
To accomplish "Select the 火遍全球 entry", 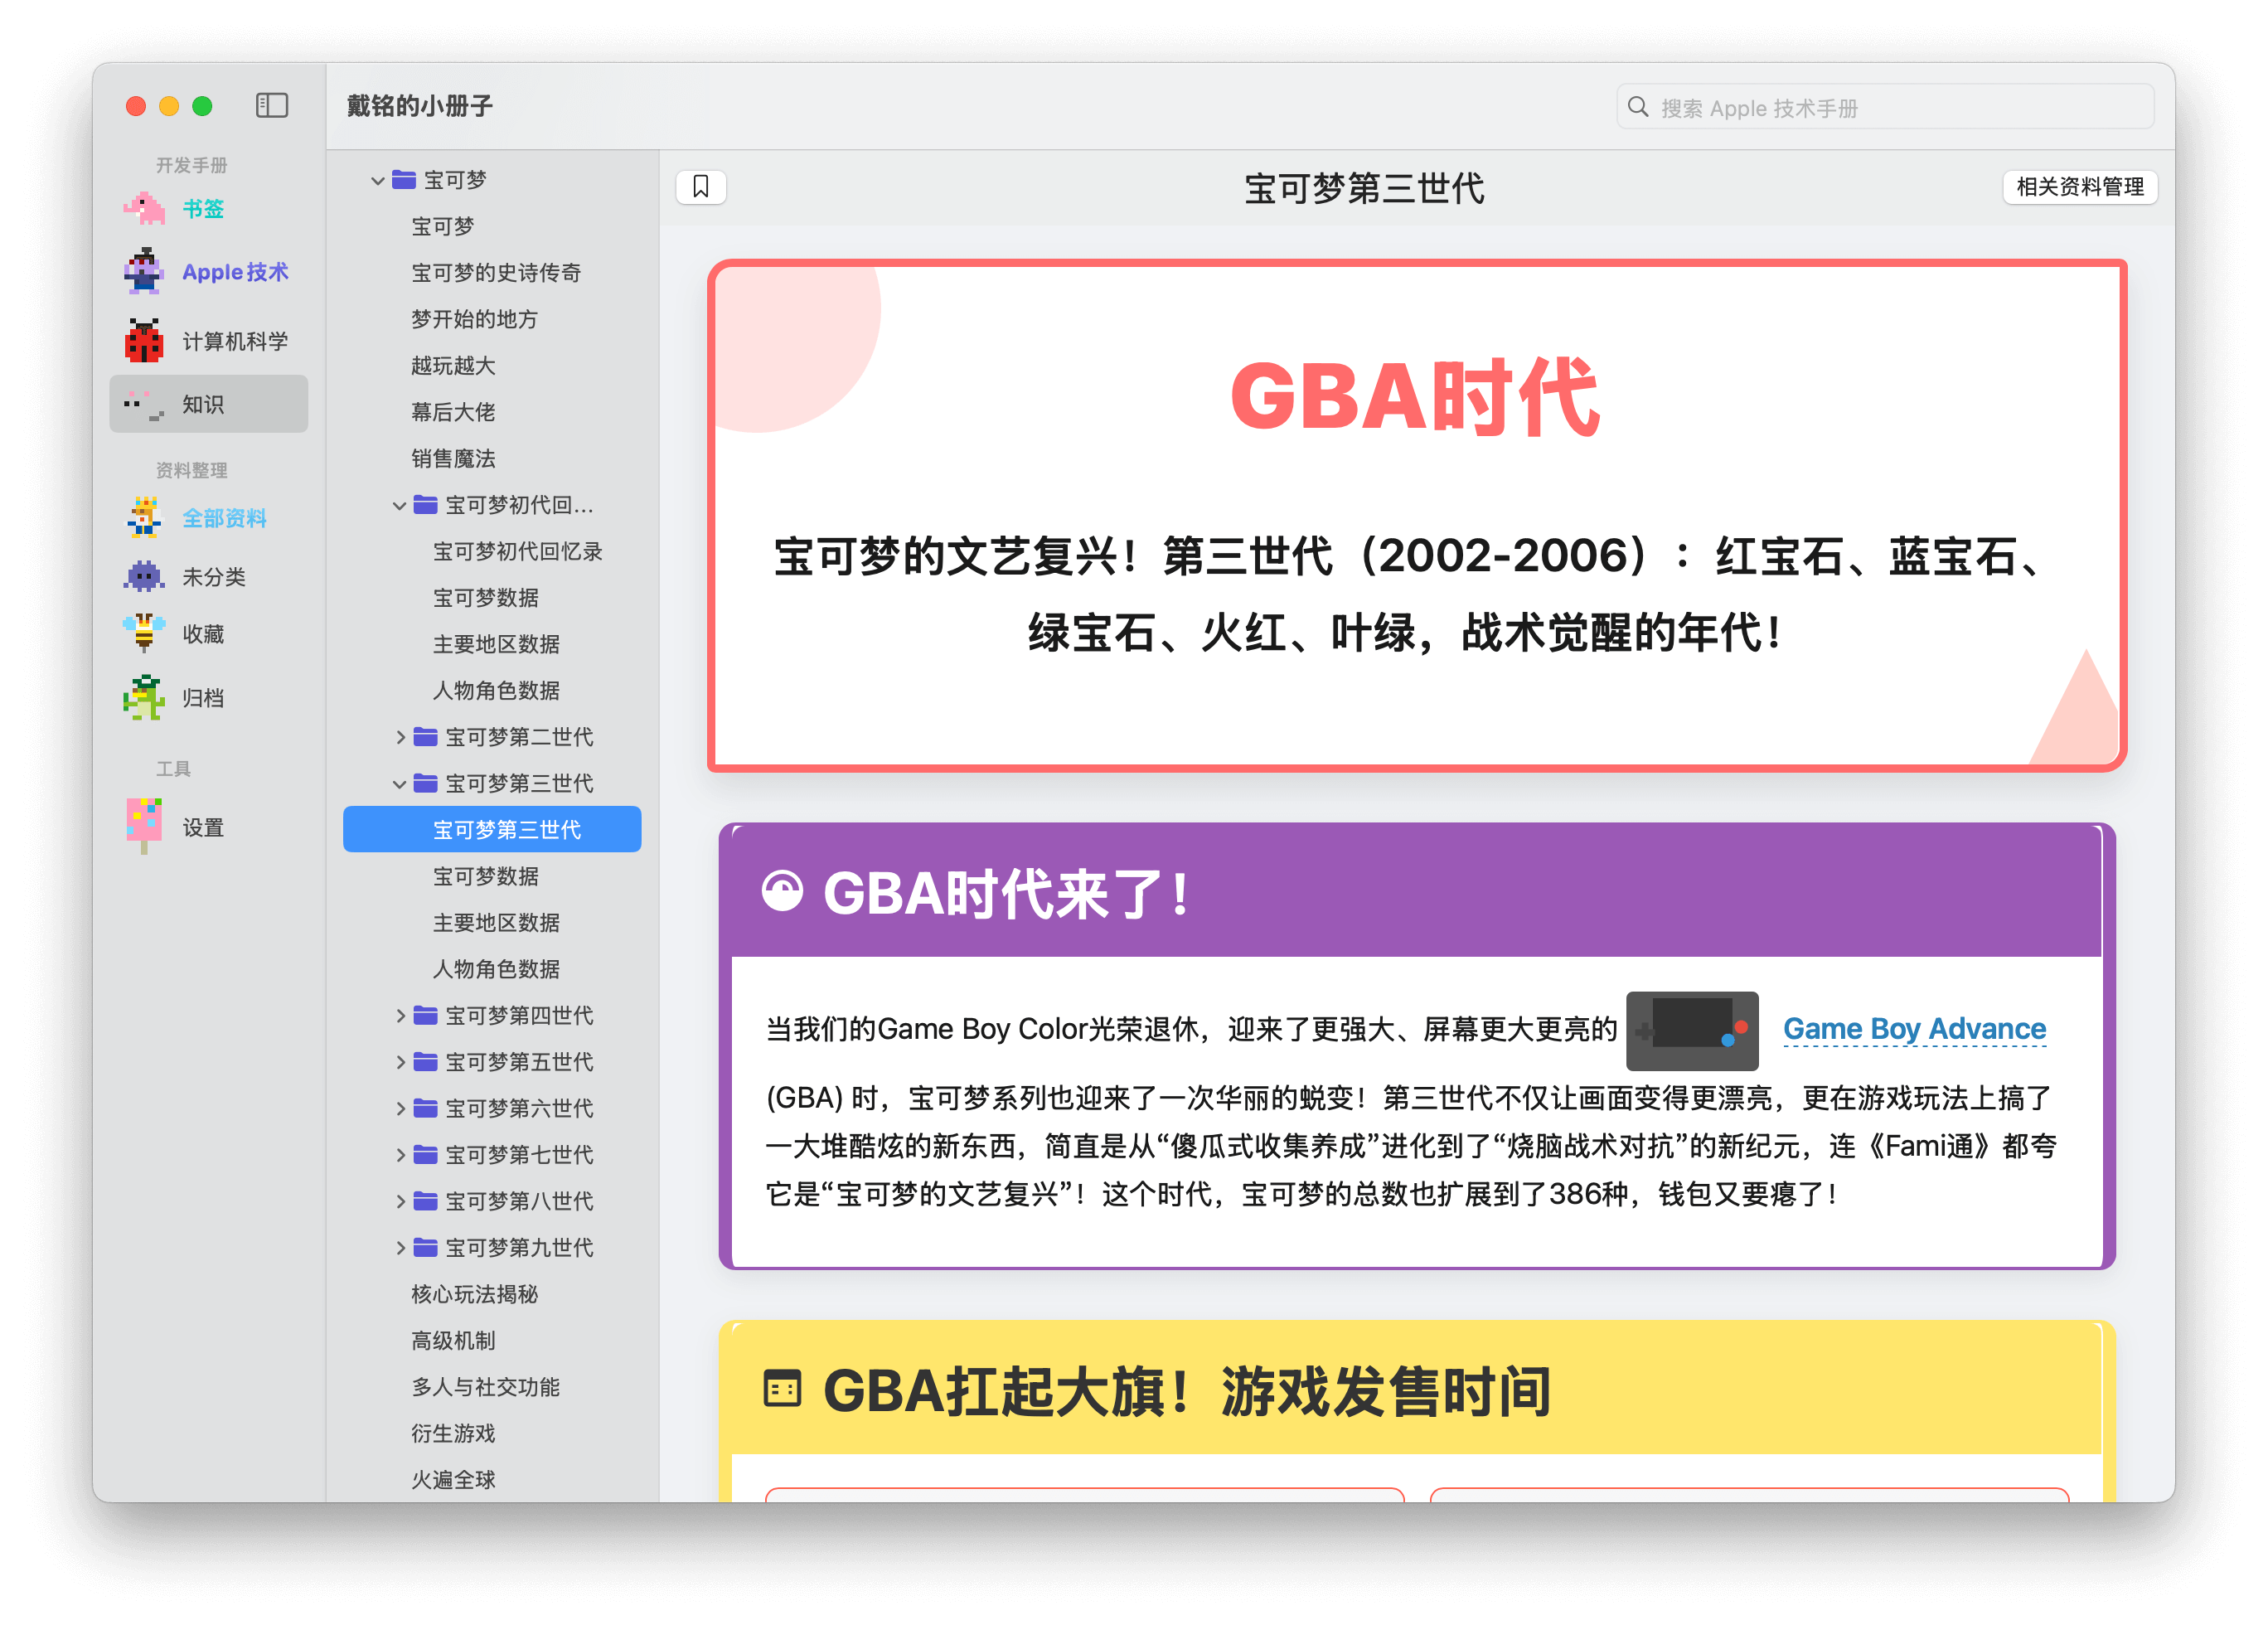I will [x=454, y=1479].
